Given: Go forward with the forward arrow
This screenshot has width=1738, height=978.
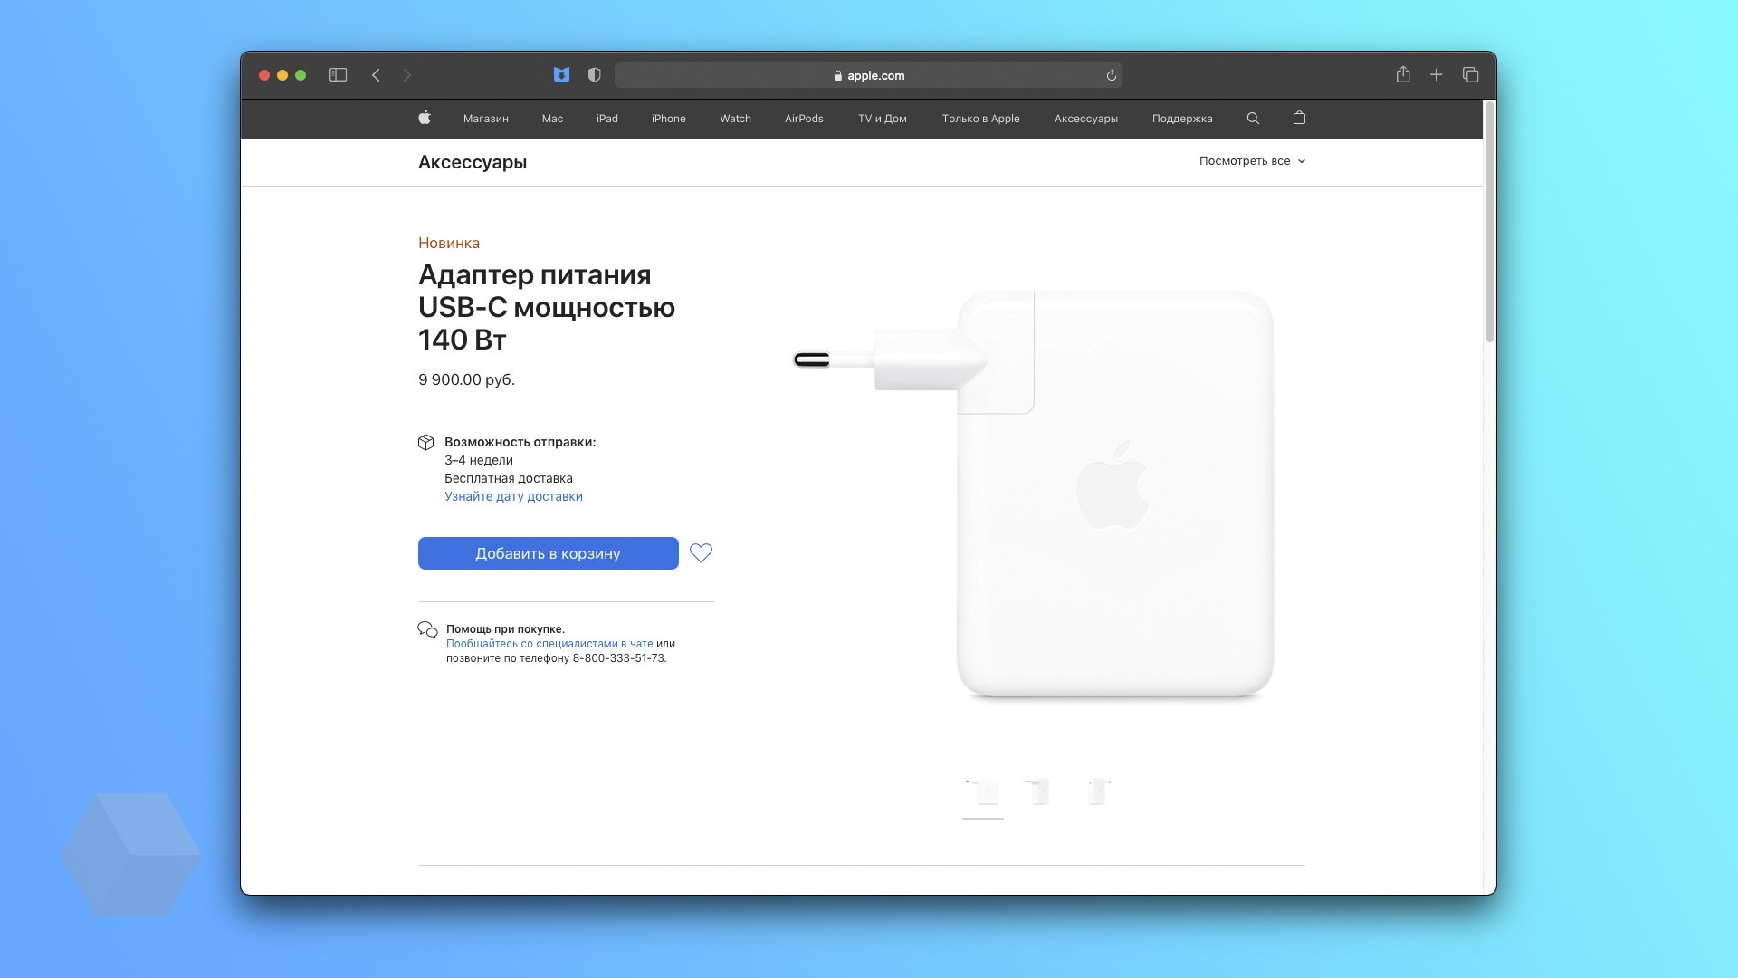Looking at the screenshot, I should coord(407,75).
